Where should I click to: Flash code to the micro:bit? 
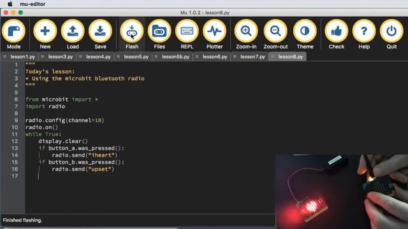point(132,34)
